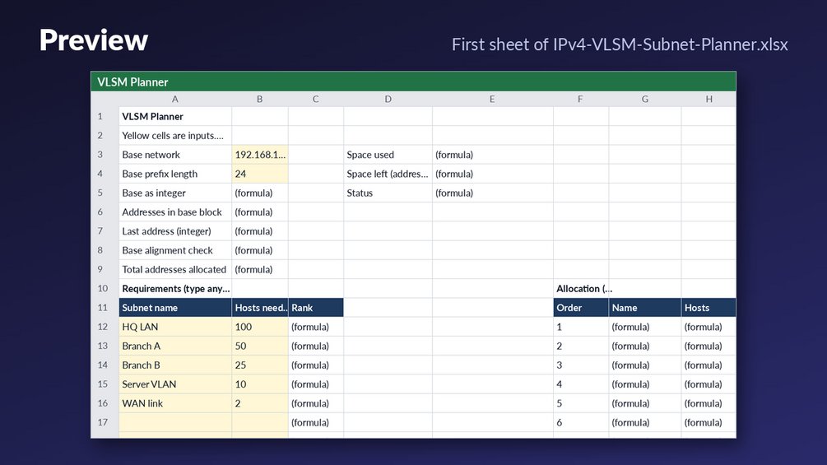Click the 'Hosts need..' column header
827x465 pixels.
[x=260, y=308]
